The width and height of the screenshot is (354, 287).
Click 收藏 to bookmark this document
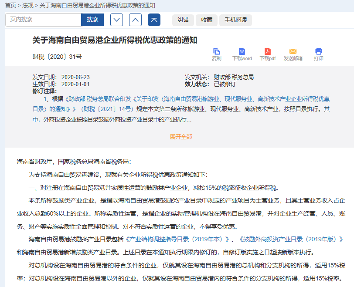207,20
